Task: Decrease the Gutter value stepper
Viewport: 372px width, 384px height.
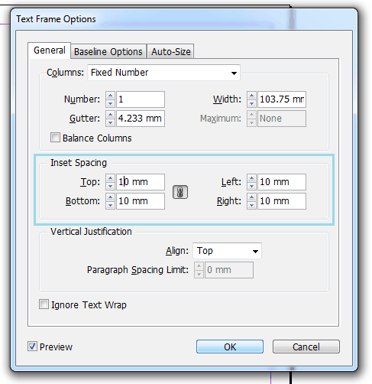Action: [x=110, y=122]
